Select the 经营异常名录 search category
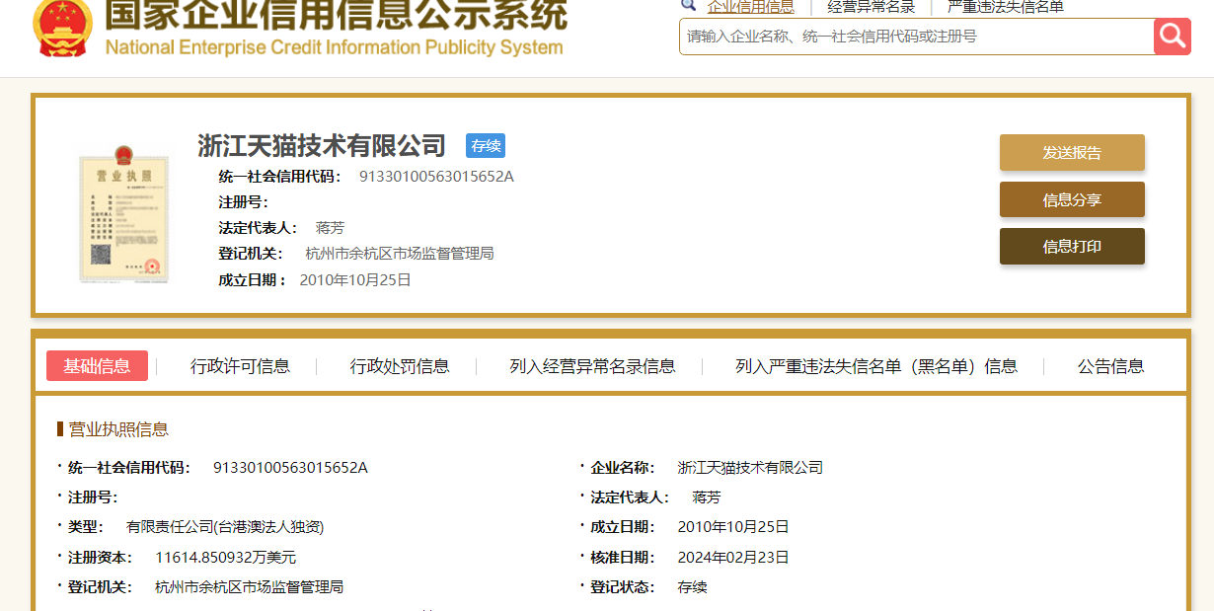The width and height of the screenshot is (1214, 611). point(871,7)
